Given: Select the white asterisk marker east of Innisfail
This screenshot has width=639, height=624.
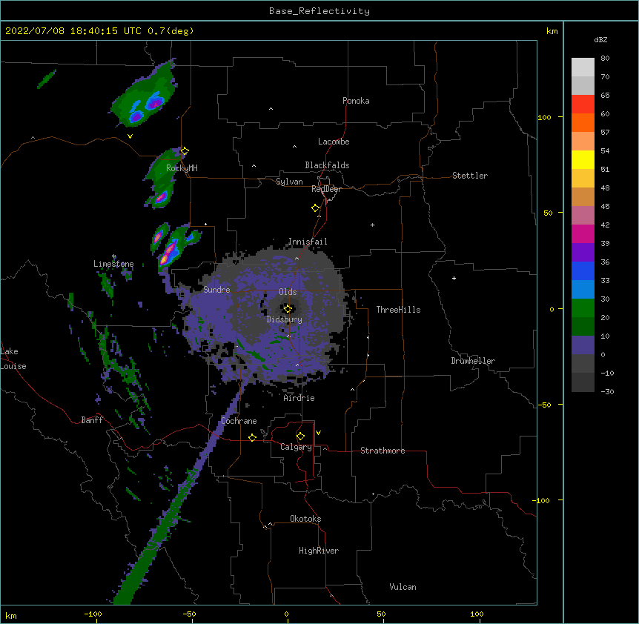Looking at the screenshot, I should (x=372, y=225).
